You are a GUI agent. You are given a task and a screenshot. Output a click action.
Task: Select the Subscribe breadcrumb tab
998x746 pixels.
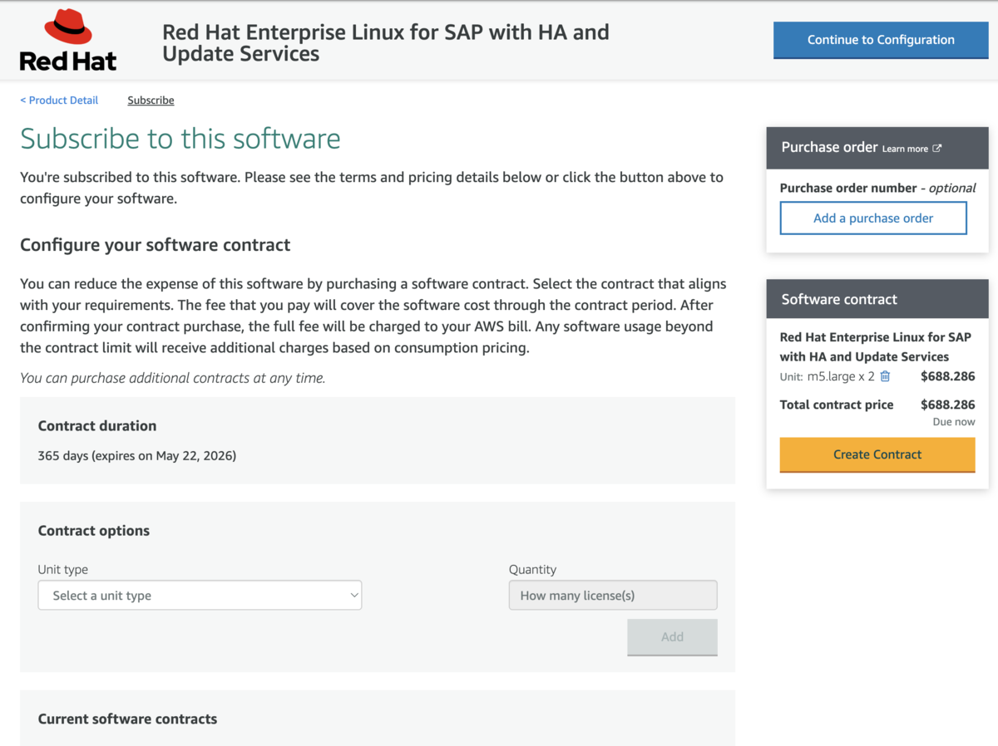click(151, 101)
